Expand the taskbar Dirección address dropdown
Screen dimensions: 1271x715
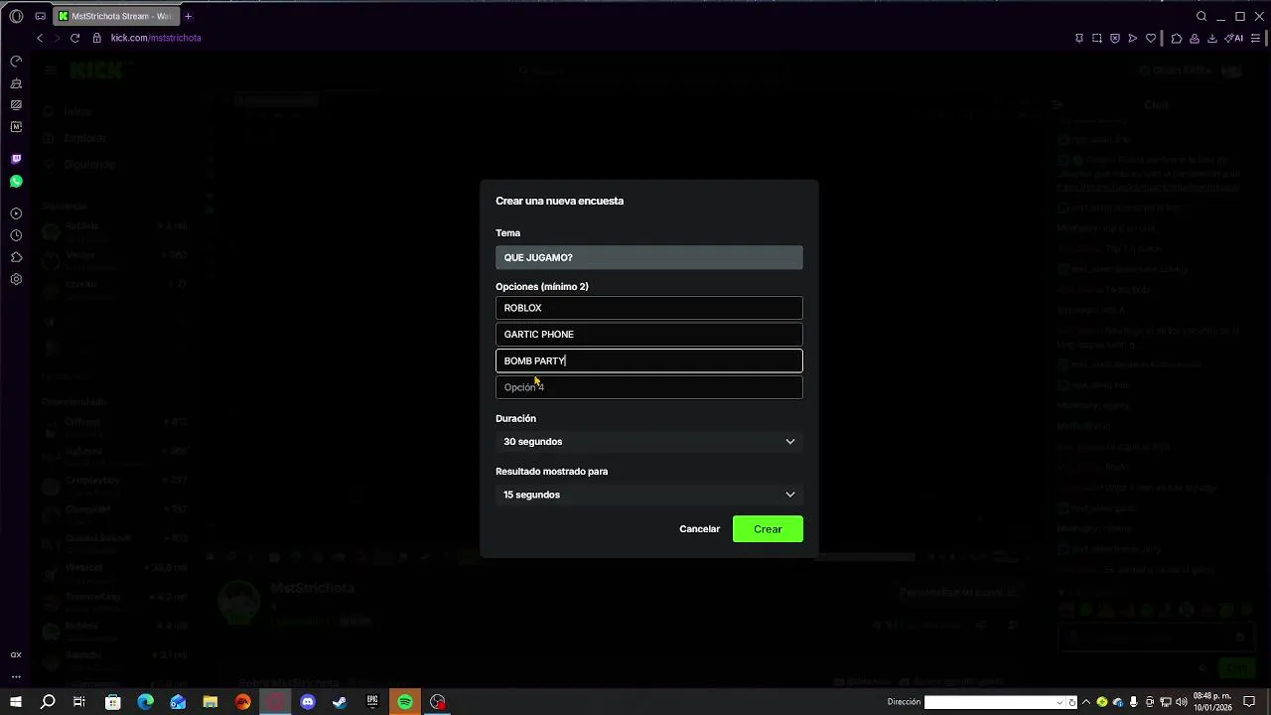click(x=1060, y=702)
